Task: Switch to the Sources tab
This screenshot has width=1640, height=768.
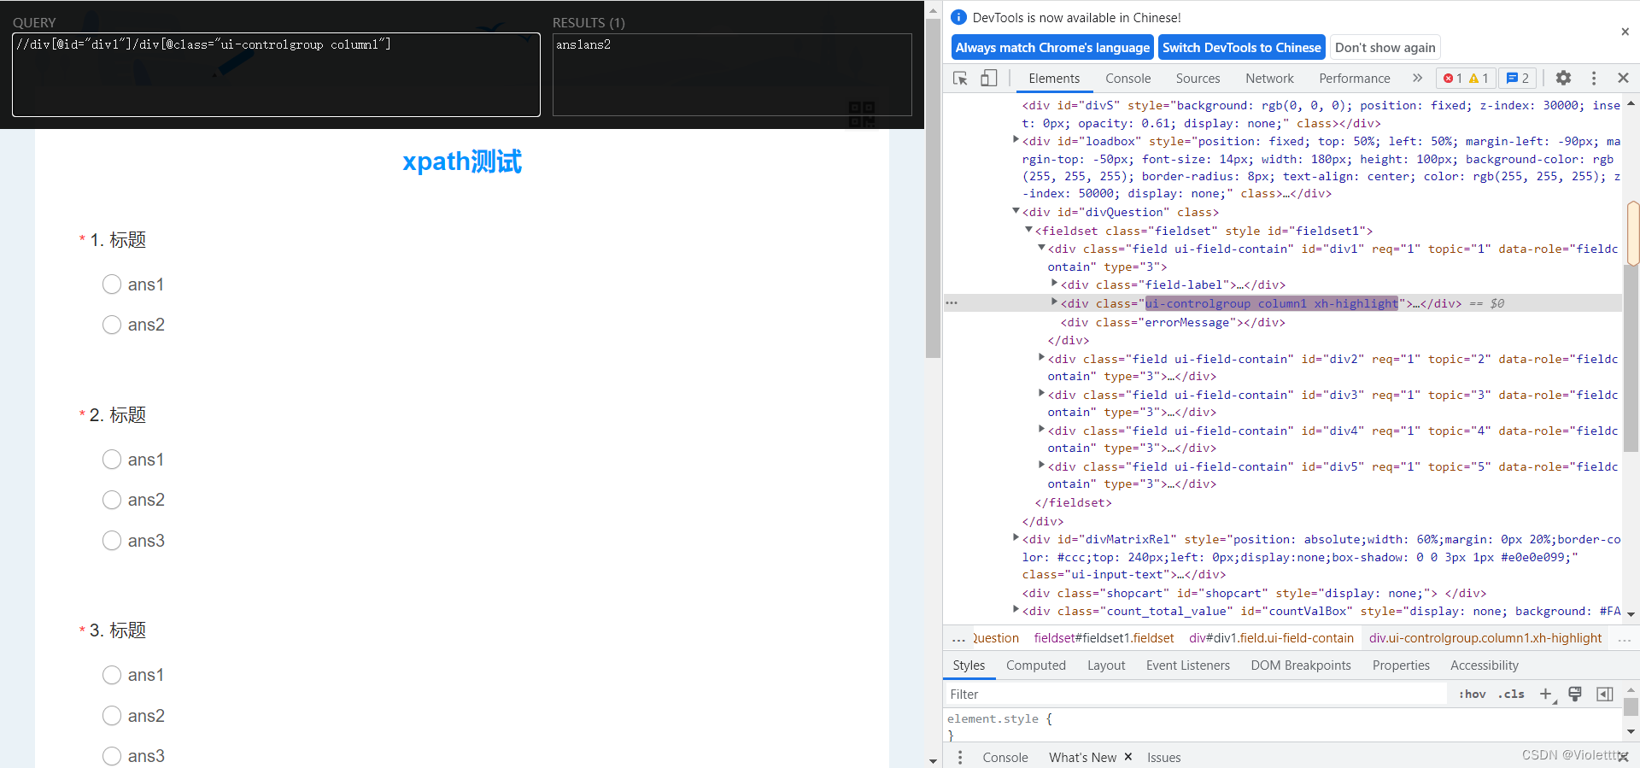Action: pyautogui.click(x=1198, y=79)
